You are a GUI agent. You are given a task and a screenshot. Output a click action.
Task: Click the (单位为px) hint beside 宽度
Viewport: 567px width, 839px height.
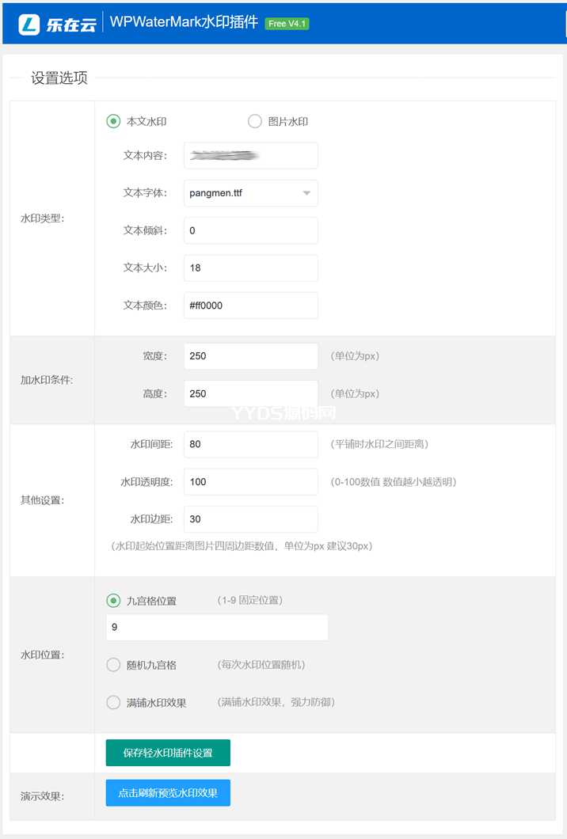click(355, 356)
